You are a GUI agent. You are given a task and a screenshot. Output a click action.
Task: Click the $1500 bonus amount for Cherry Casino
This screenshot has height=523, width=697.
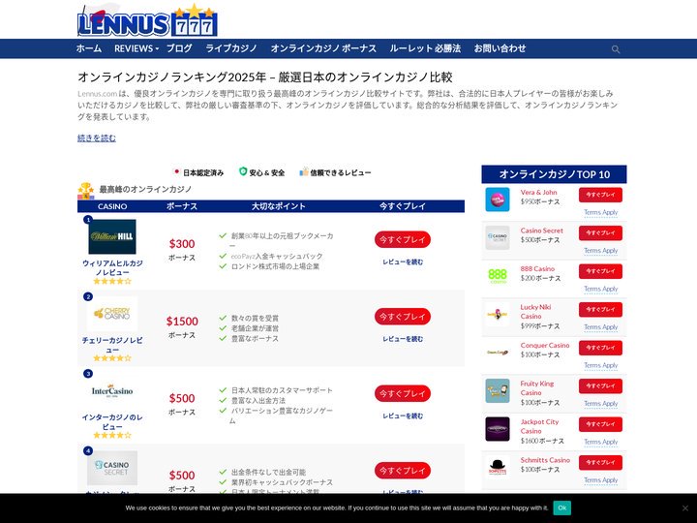pos(182,322)
